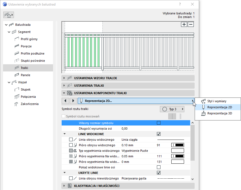Expand KLASYFIKACJA I WŁAŚCIWOŚCI panel
Screen dimensions: 241x190
[64, 186]
